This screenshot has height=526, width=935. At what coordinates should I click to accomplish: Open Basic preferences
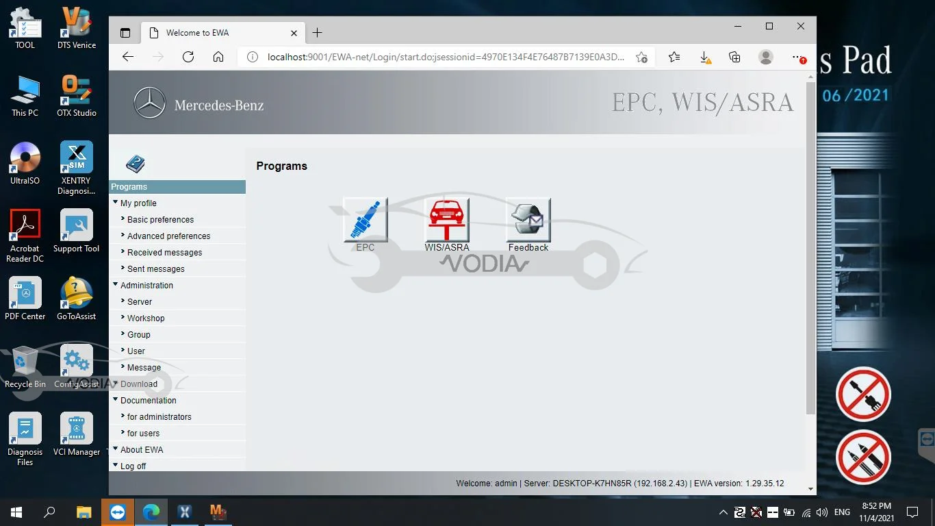click(160, 220)
